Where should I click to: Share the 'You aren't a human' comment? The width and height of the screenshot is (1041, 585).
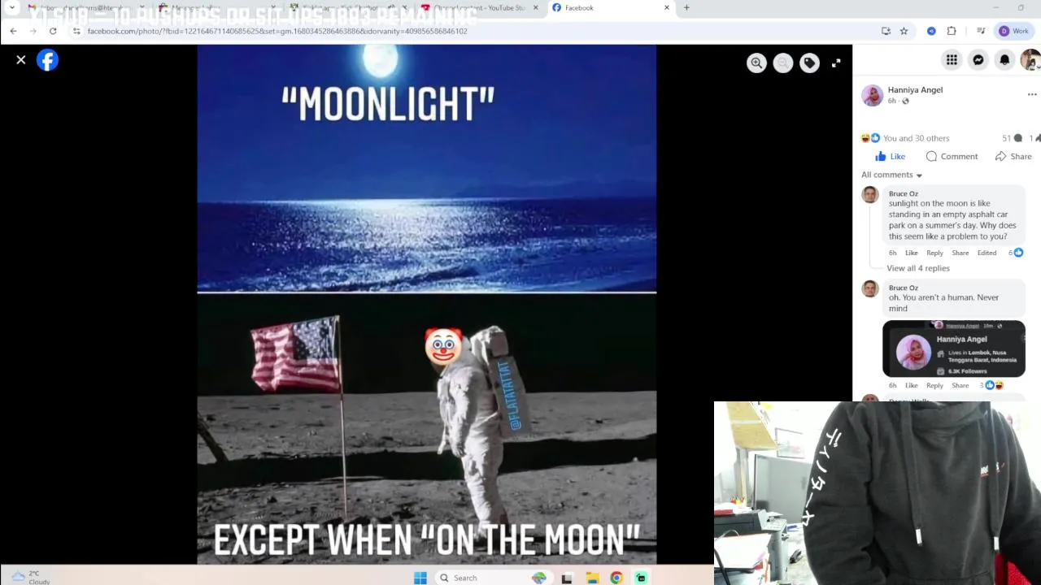pyautogui.click(x=960, y=385)
